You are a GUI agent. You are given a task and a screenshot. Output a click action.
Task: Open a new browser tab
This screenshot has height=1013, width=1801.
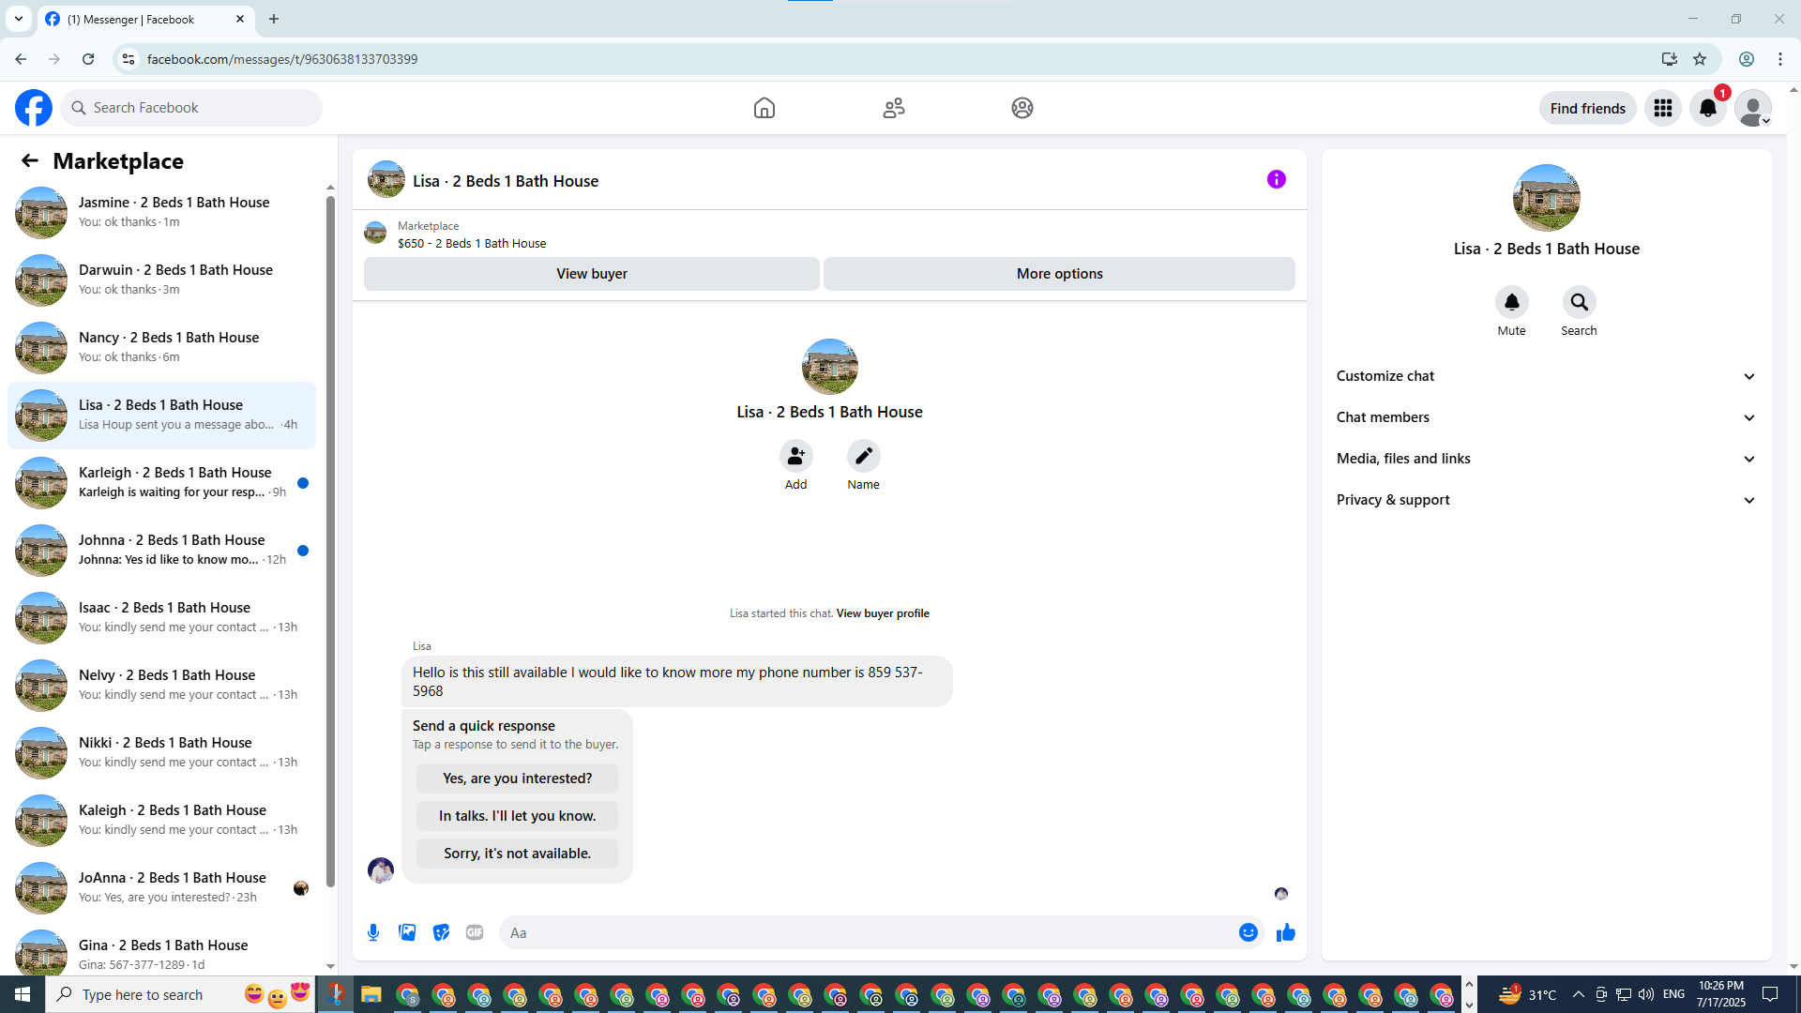[x=274, y=19]
